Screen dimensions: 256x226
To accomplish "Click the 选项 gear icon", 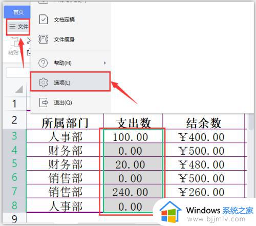I will tap(43, 83).
